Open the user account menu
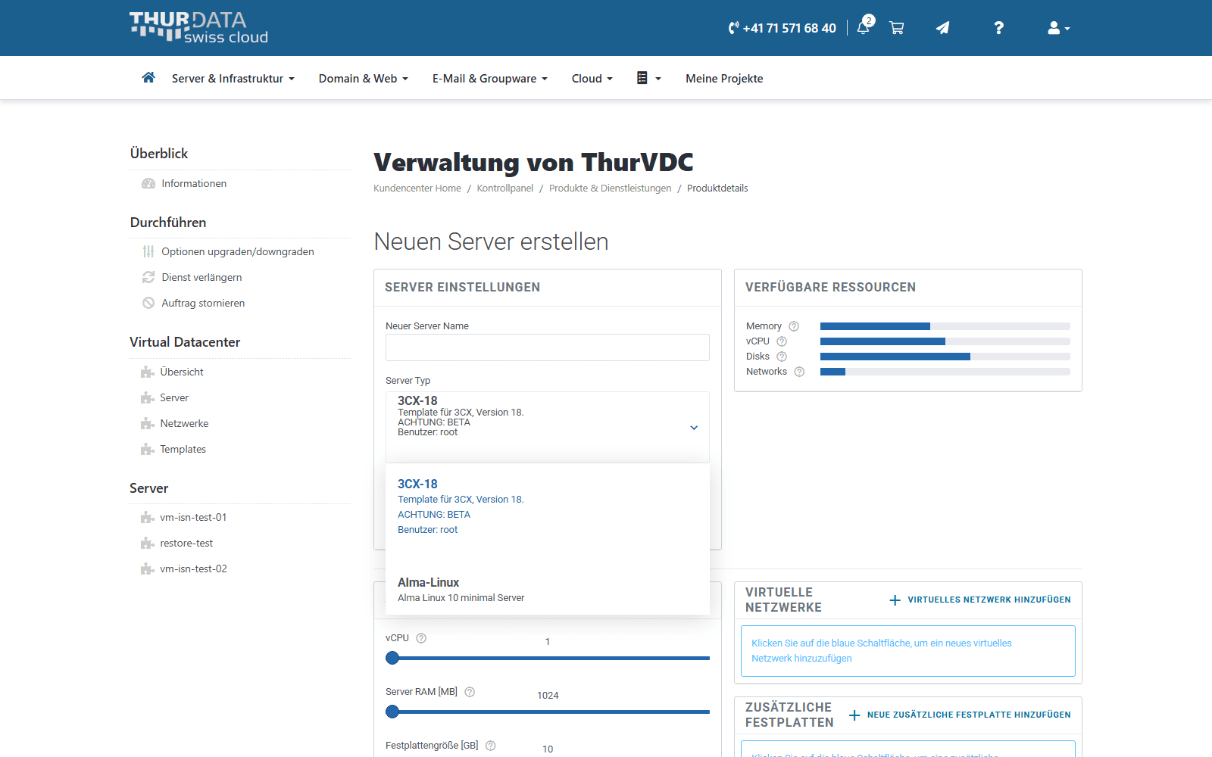 (1058, 28)
